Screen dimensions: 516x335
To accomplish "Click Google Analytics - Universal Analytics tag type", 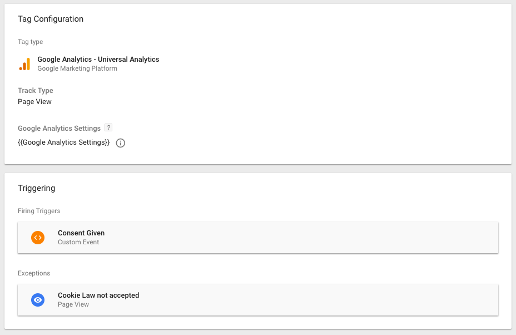I will tap(98, 59).
